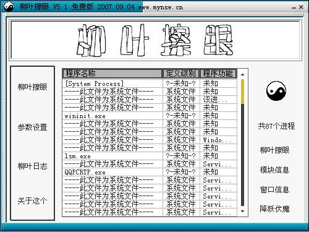The width and height of the screenshot is (309, 232).
Task: Sort by 程序功能 column header
Action: click(218, 74)
